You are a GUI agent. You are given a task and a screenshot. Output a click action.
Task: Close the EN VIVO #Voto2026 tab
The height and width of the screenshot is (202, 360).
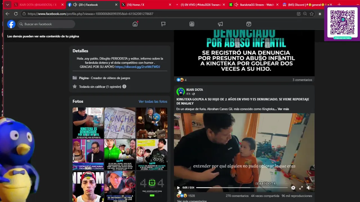224,5
